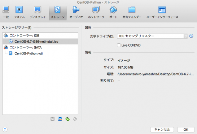Select the CentOS-6.7-i386-netinstall.iso entry
This screenshot has width=197, height=134.
(x=40, y=42)
